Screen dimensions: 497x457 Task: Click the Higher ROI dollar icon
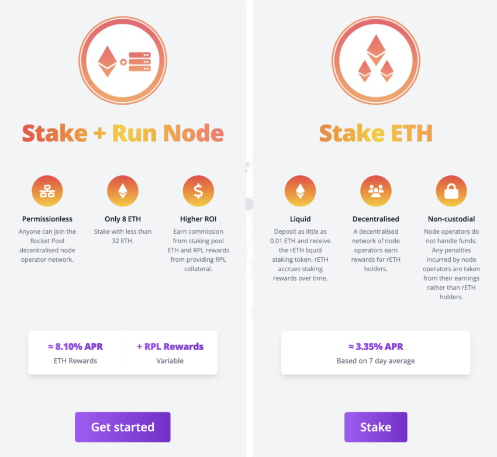pos(198,191)
